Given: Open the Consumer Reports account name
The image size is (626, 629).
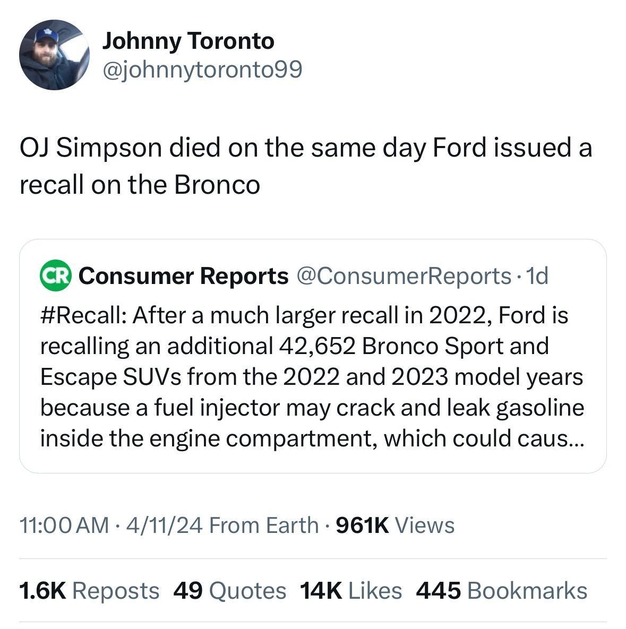Looking at the screenshot, I should tap(184, 275).
